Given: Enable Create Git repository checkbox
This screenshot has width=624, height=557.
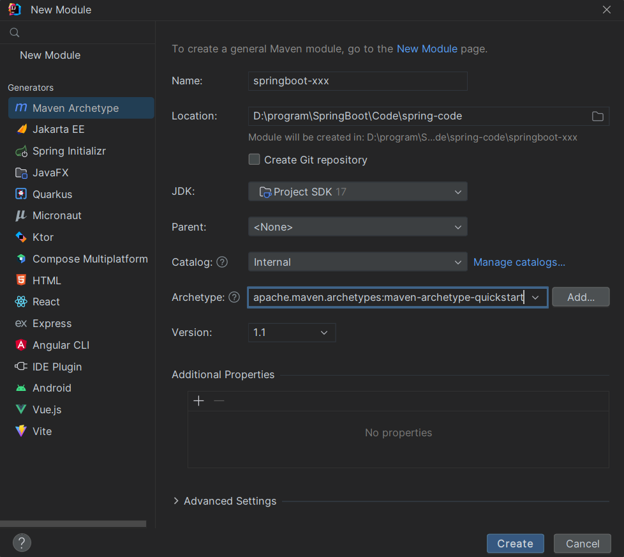Looking at the screenshot, I should [255, 159].
